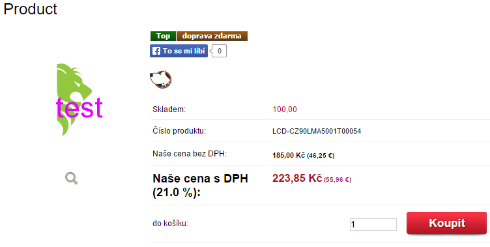Click the green Top badge
The height and width of the screenshot is (247, 490).
coord(163,36)
